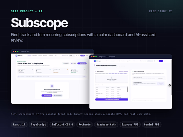The height and width of the screenshot is (137, 183).
Task: Click down arrow of validated rows table scrollbar
Action: pyautogui.click(x=128, y=97)
